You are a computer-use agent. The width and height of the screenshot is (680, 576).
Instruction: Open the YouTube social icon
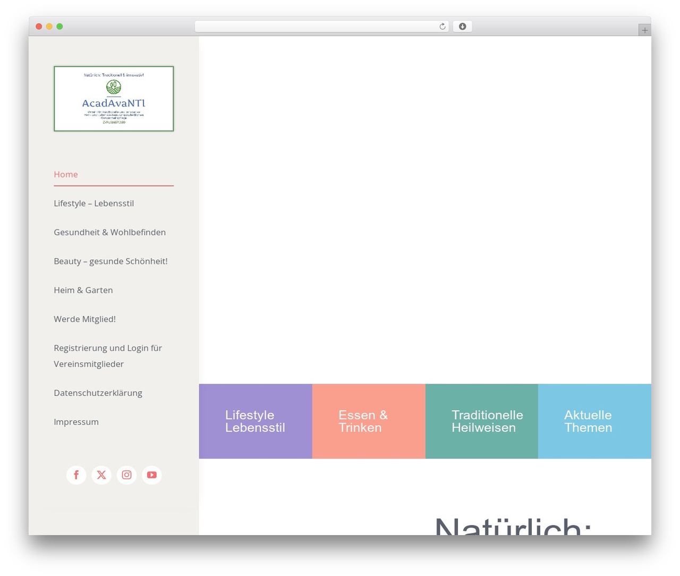pos(152,475)
